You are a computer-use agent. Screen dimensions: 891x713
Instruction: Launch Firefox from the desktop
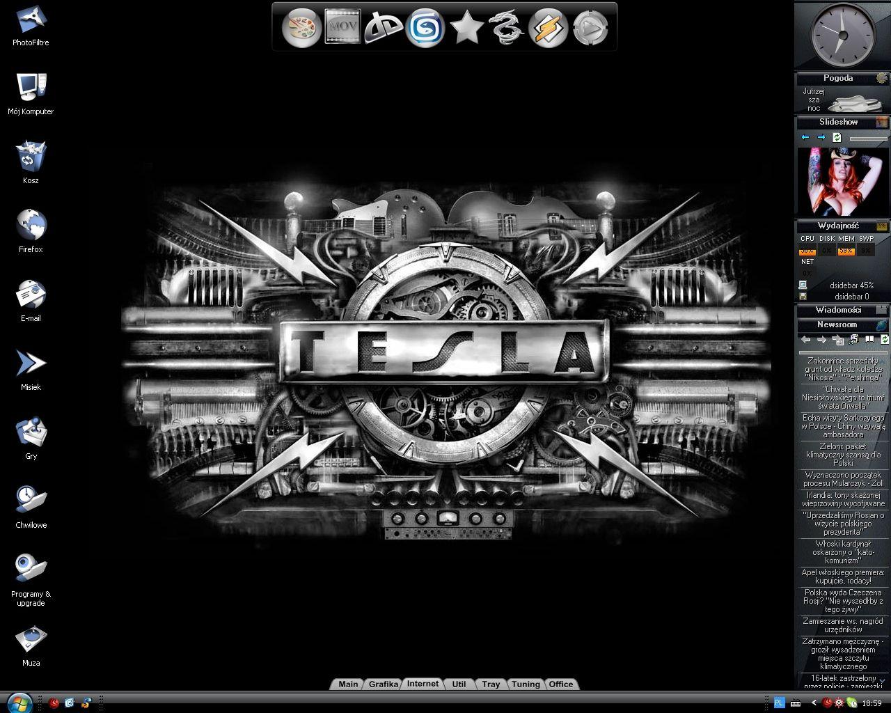(31, 231)
